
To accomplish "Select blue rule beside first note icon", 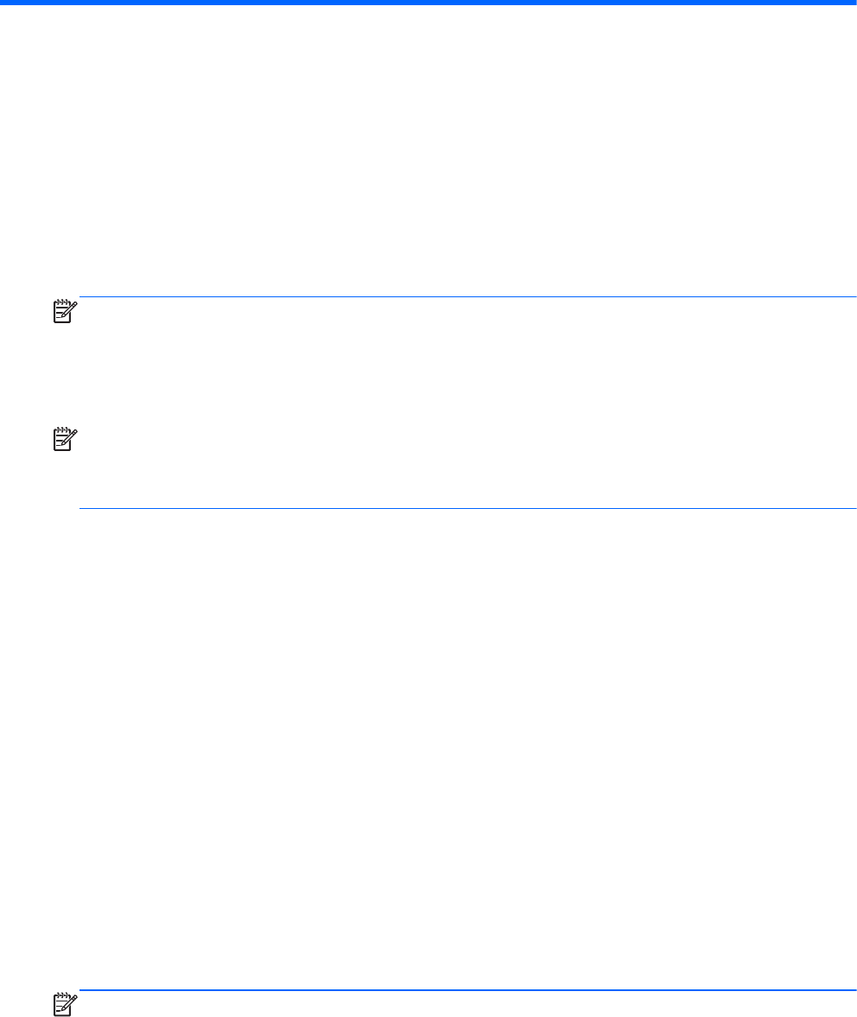I will tap(467, 297).
